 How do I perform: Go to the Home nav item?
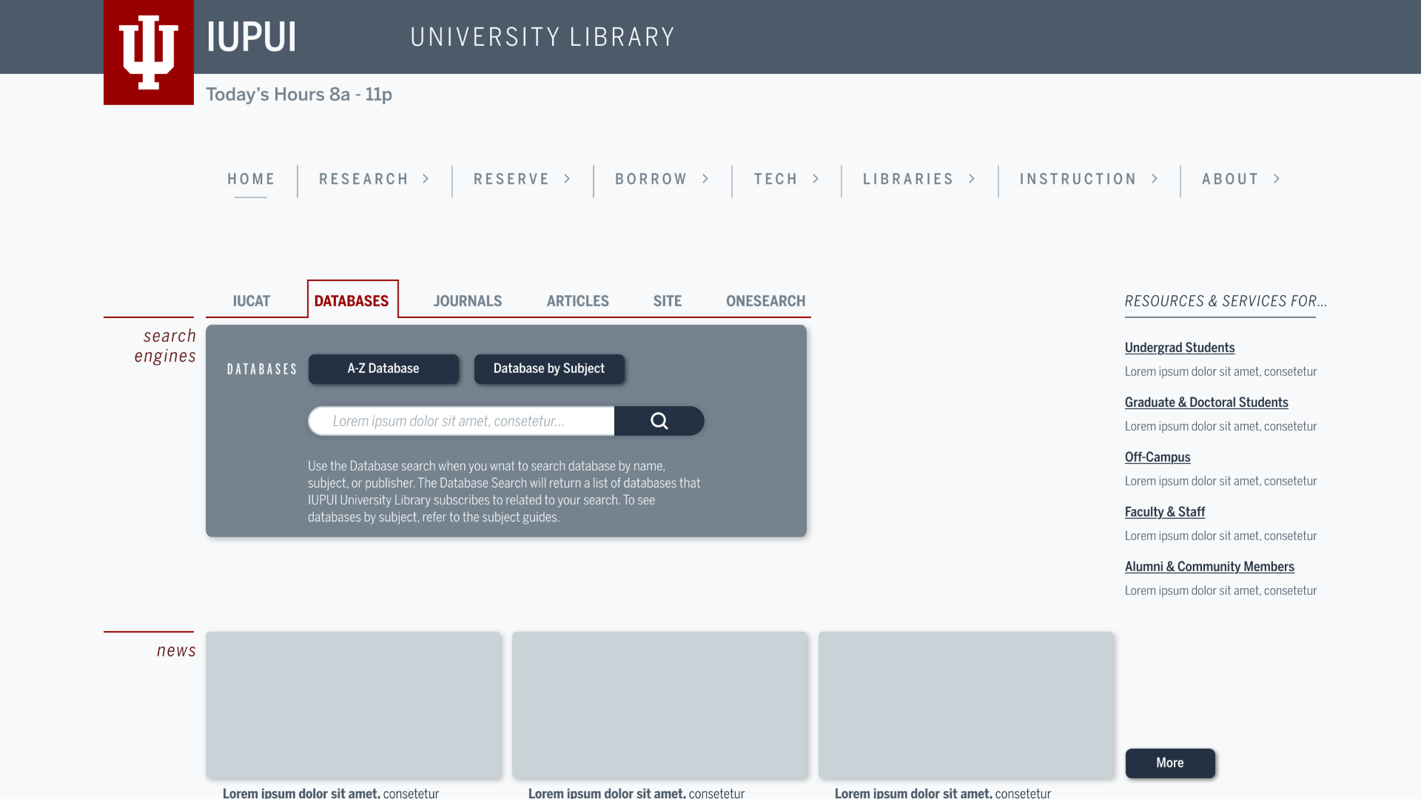tap(251, 179)
